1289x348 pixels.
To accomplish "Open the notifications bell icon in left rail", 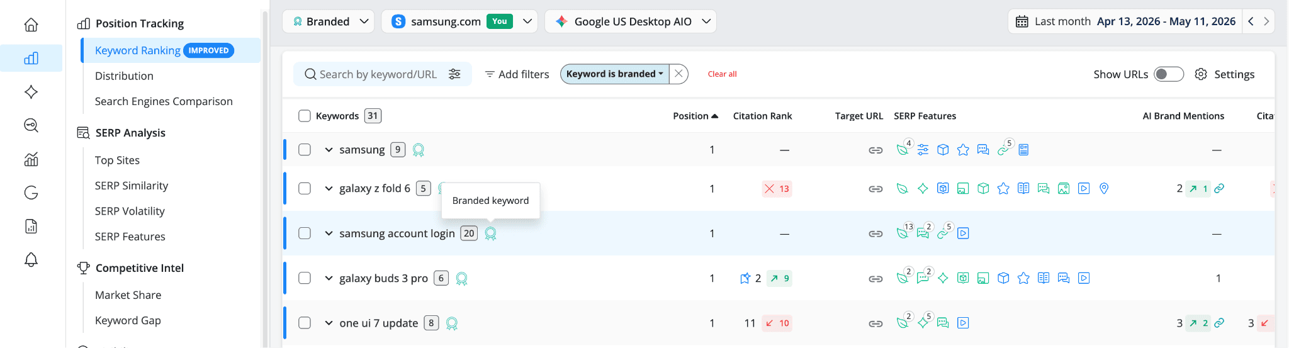I will 31,260.
